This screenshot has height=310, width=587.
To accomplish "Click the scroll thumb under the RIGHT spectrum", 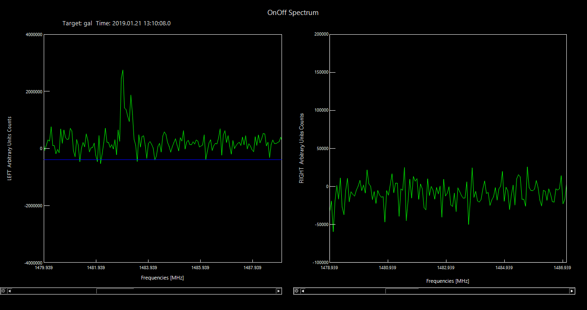I will 402,291.
